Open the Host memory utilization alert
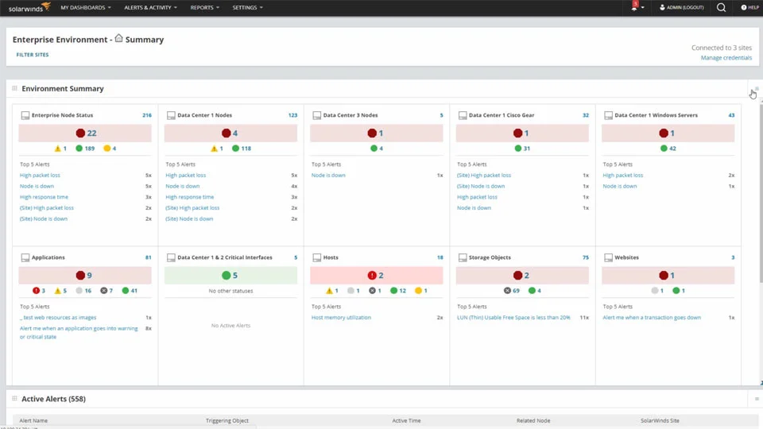The width and height of the screenshot is (763, 429). (x=341, y=317)
